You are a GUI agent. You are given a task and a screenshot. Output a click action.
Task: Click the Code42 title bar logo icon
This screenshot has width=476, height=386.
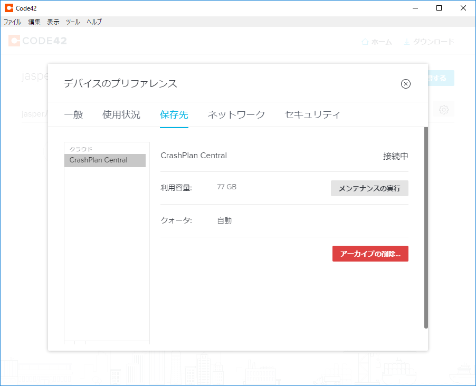tap(9, 8)
